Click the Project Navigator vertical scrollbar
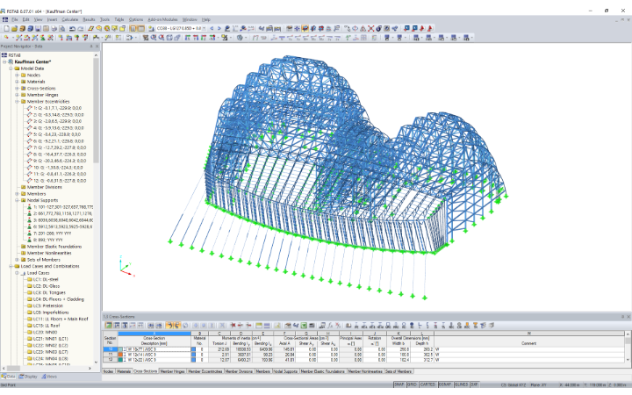632x395 pixels. tap(96, 111)
